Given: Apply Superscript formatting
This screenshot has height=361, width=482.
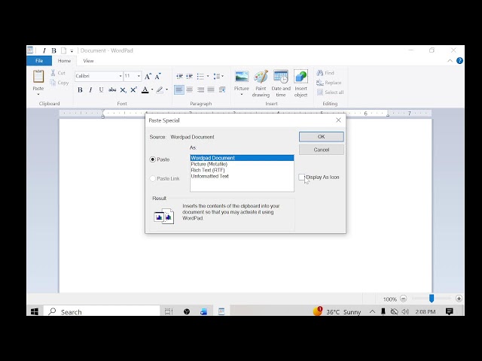Looking at the screenshot, I should coord(133,90).
